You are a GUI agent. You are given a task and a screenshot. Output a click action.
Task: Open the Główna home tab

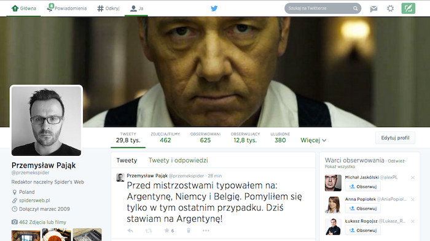tap(23, 9)
